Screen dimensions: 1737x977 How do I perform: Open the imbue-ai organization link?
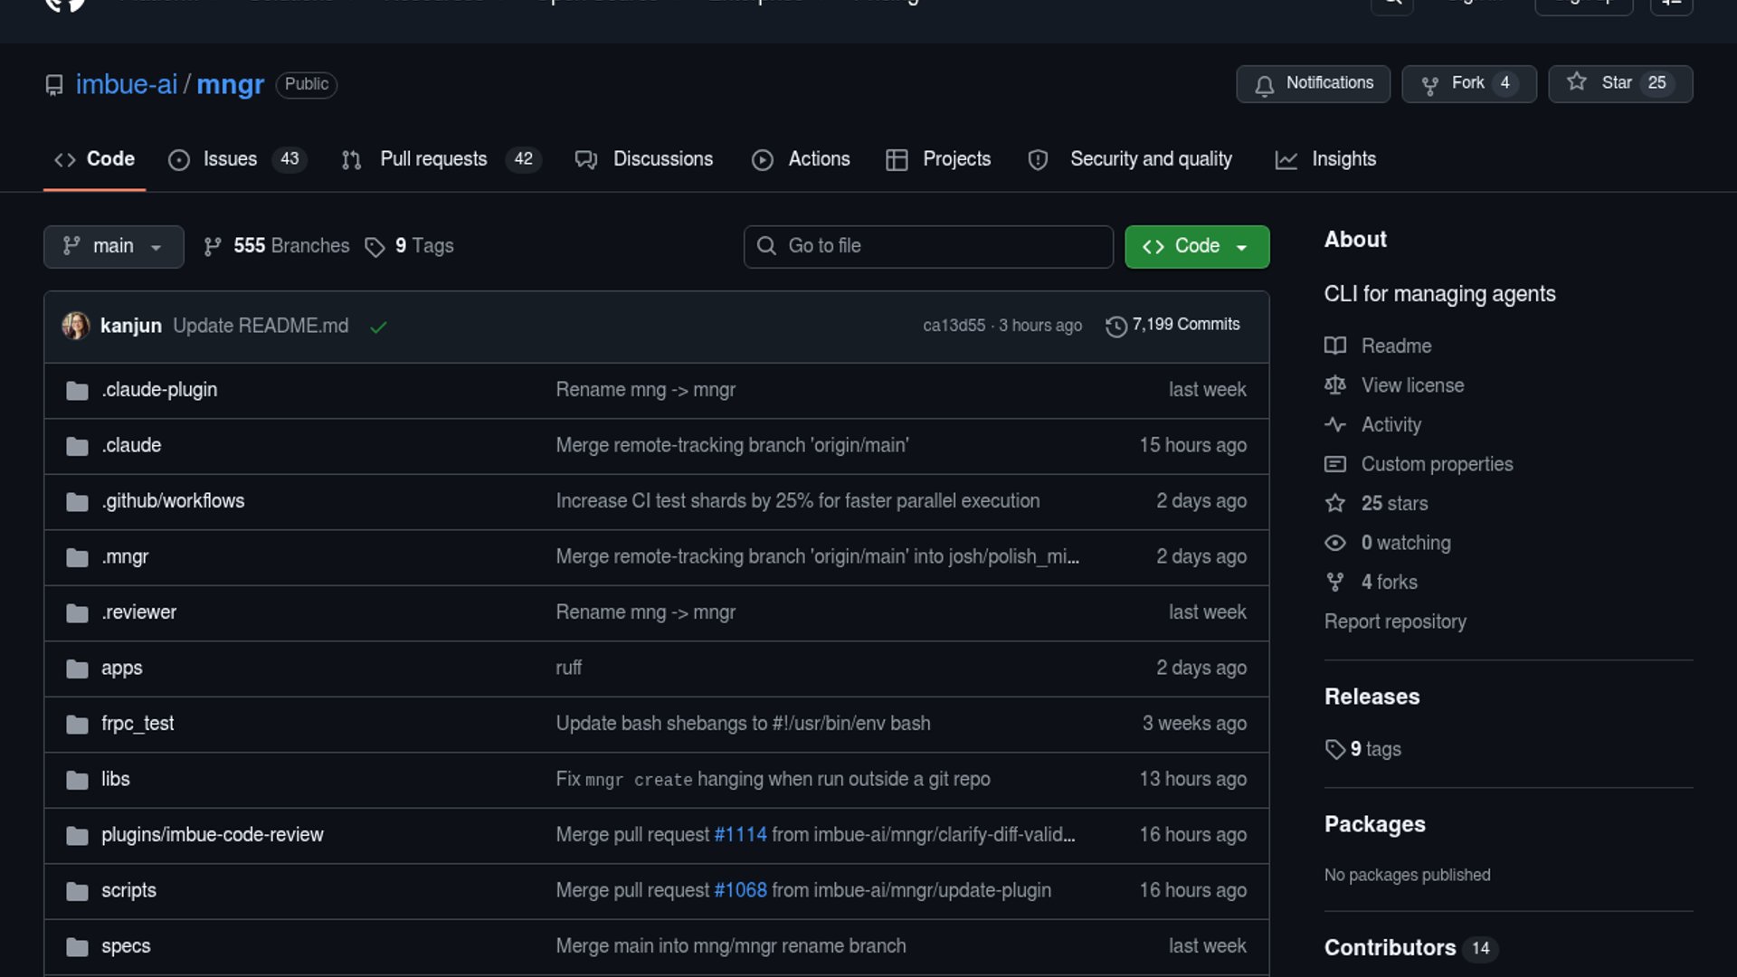(x=127, y=84)
